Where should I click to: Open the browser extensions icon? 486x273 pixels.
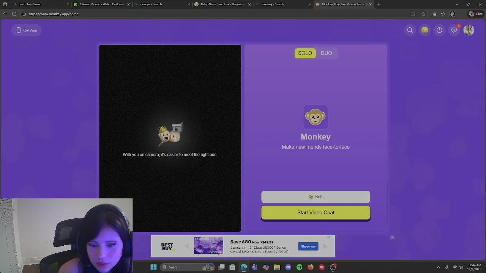434,14
